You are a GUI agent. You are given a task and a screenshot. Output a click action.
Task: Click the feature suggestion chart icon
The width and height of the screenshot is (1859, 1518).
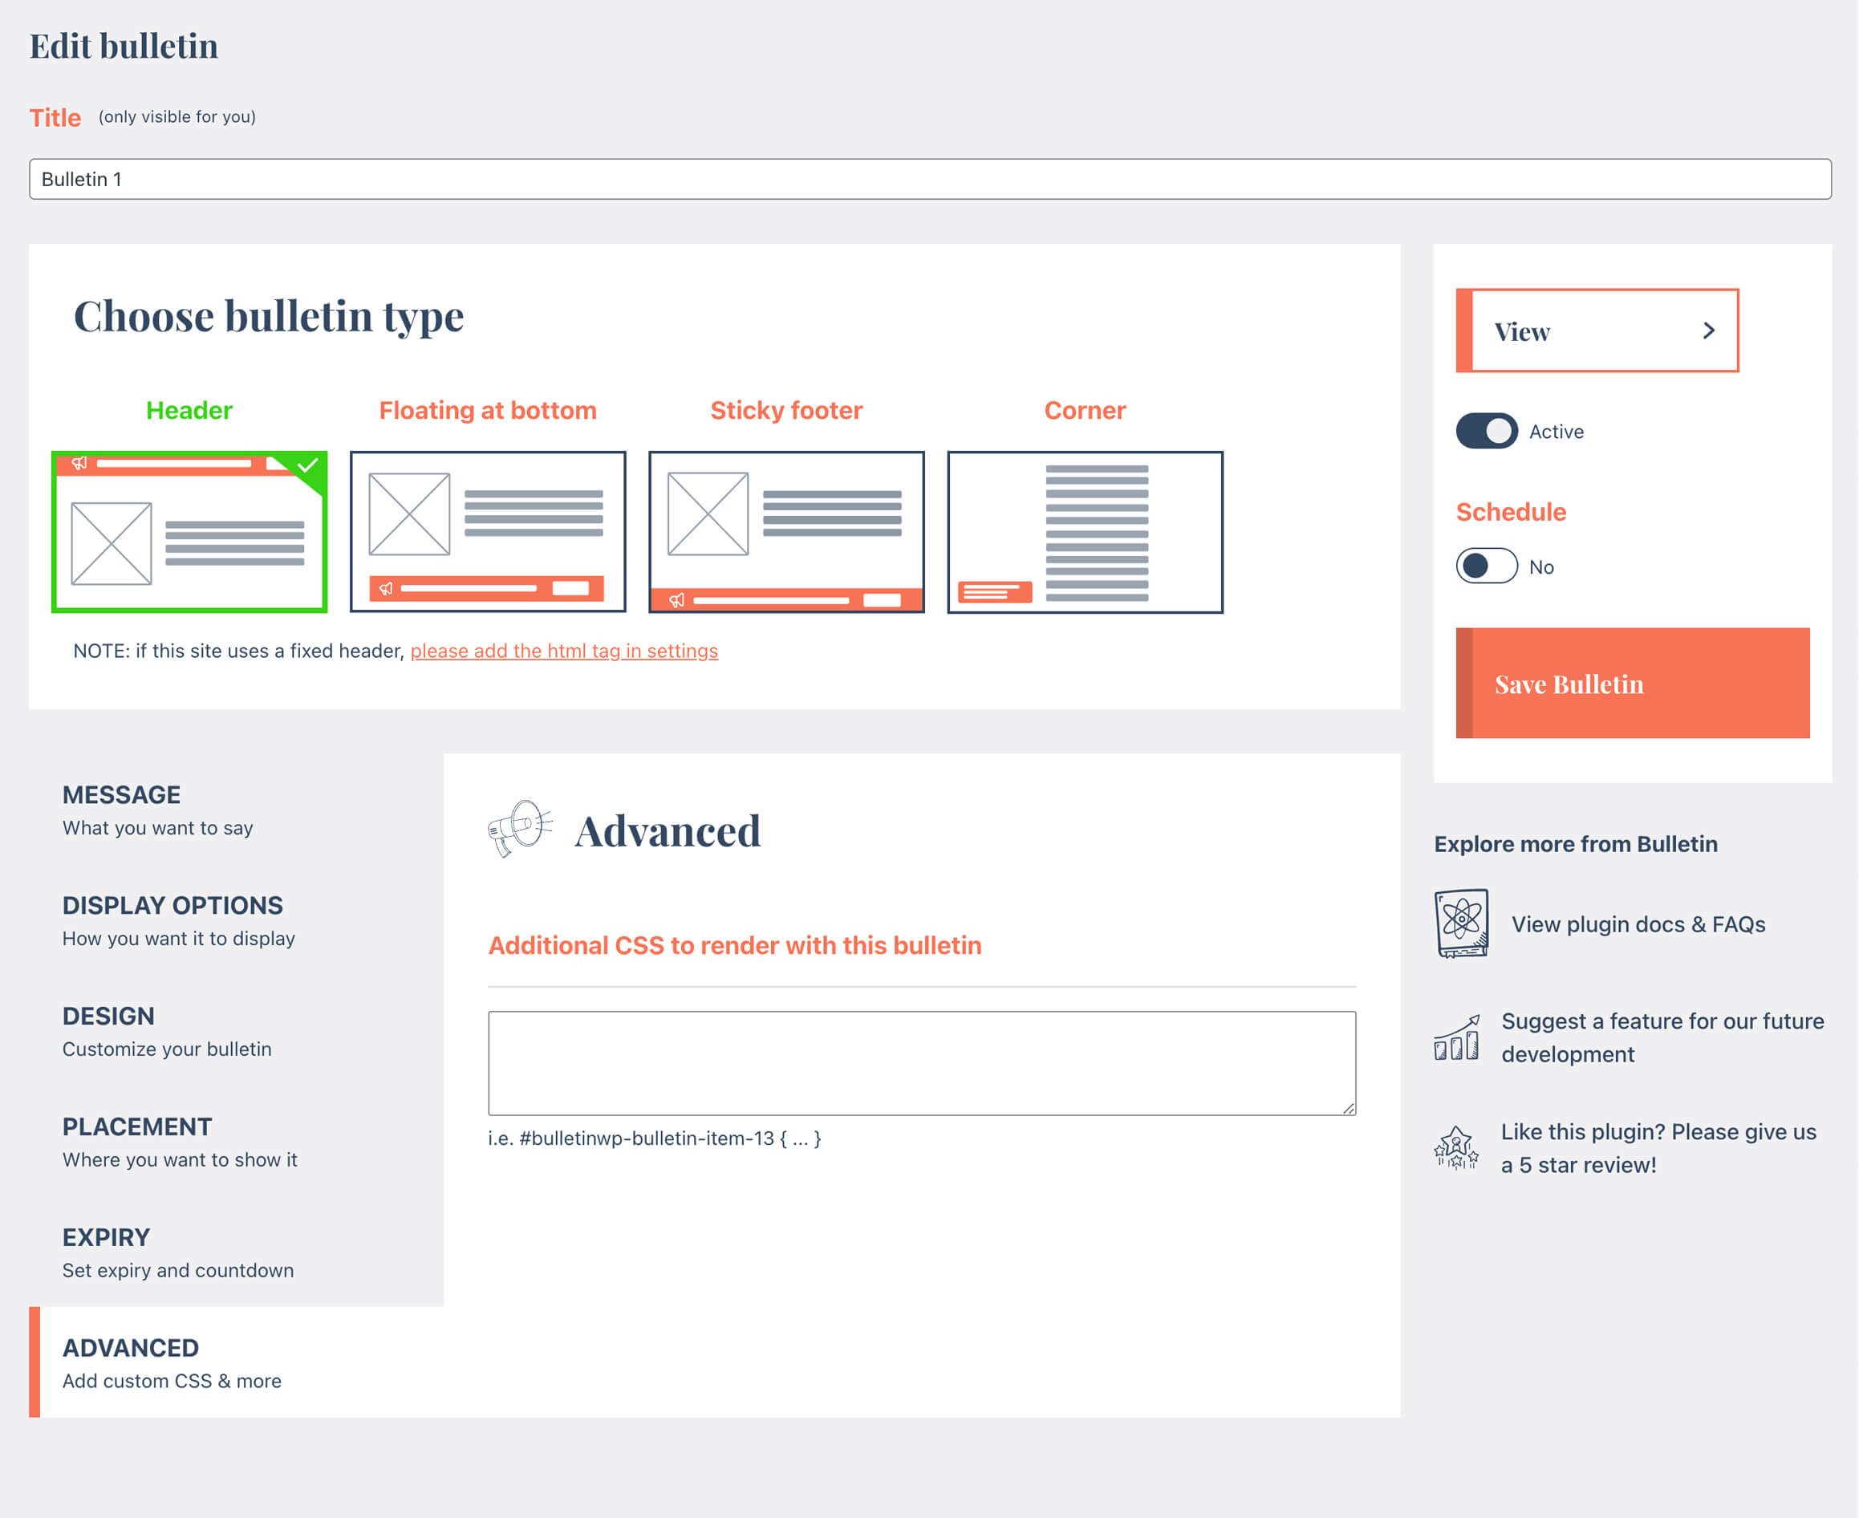pyautogui.click(x=1456, y=1037)
